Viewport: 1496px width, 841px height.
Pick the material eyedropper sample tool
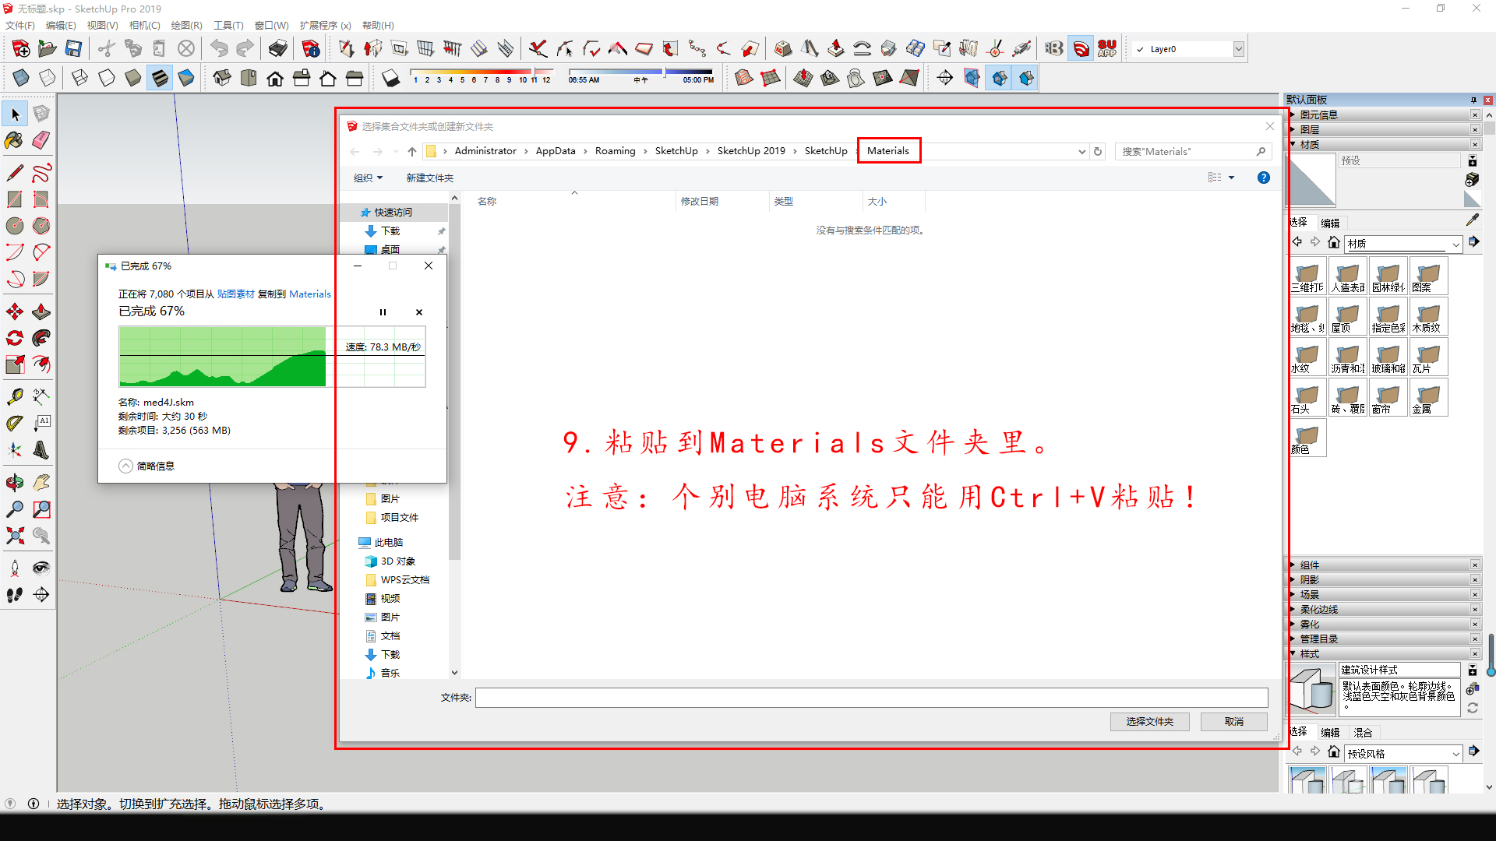coord(1472,220)
